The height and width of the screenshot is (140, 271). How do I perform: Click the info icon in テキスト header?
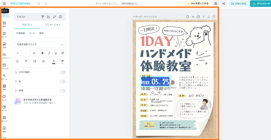[60, 17]
